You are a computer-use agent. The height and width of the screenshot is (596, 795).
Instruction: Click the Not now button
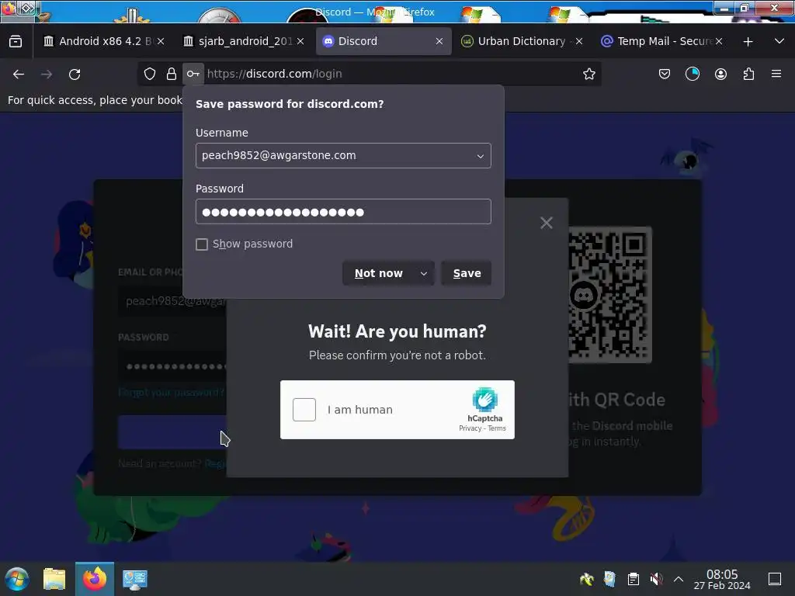click(x=379, y=274)
